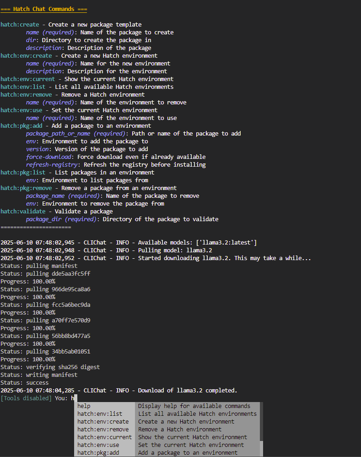Click hatch:pkg:add in the help listing
This screenshot has height=457, width=361.
(x=21, y=125)
